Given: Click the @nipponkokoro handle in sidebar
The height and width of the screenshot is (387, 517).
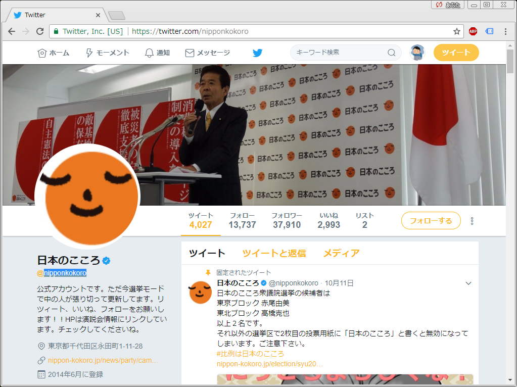Looking at the screenshot, I should point(62,273).
